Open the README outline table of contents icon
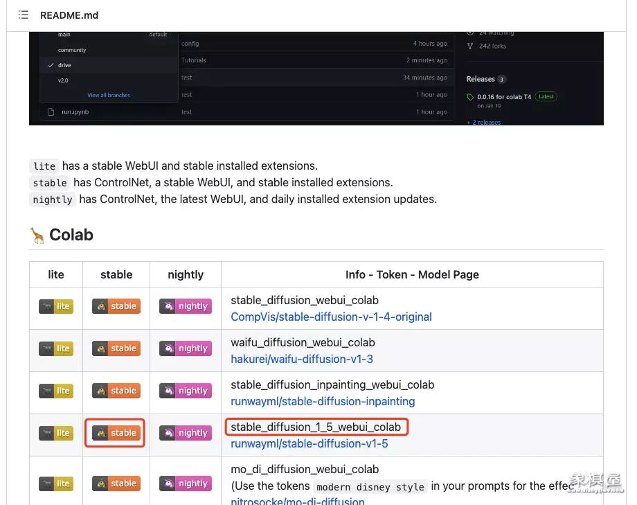Screen dimensions: 637x505 click(x=24, y=15)
